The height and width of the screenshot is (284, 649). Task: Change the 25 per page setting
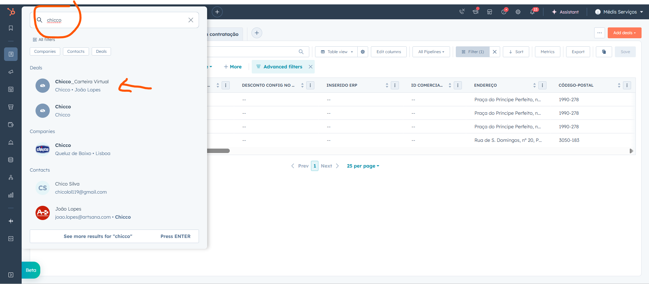coord(363,166)
